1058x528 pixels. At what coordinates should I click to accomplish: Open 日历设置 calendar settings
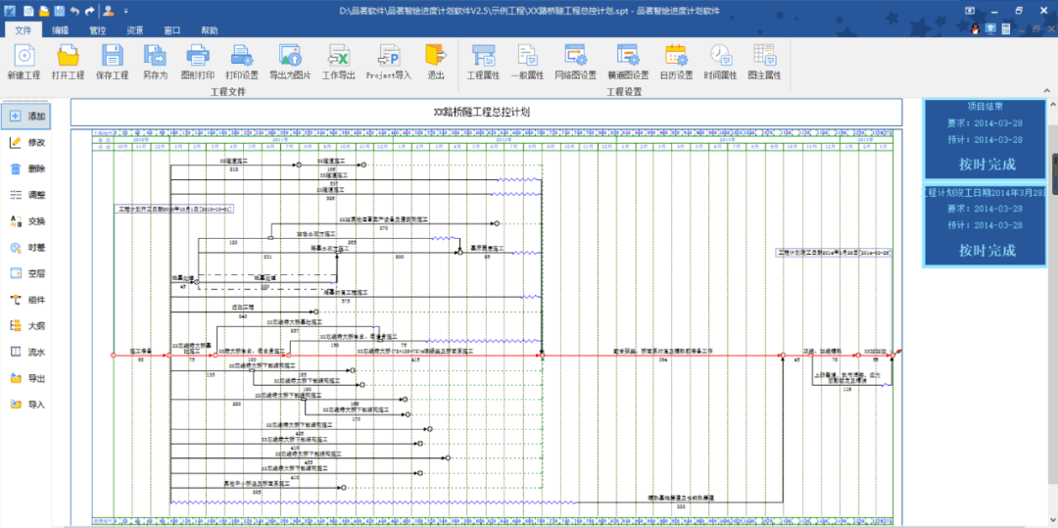pos(676,62)
